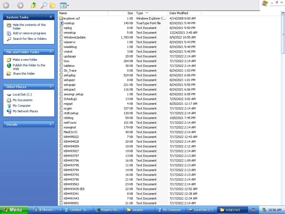Collapse the System Tasks panel
Viewport: 285px width, 214px height.
51,17
